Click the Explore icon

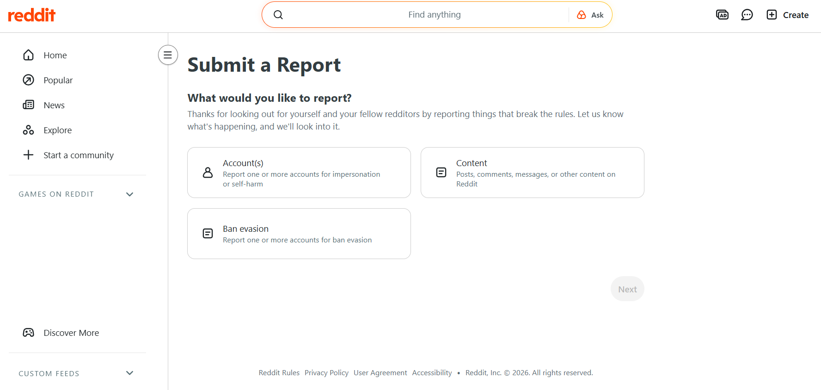29,130
